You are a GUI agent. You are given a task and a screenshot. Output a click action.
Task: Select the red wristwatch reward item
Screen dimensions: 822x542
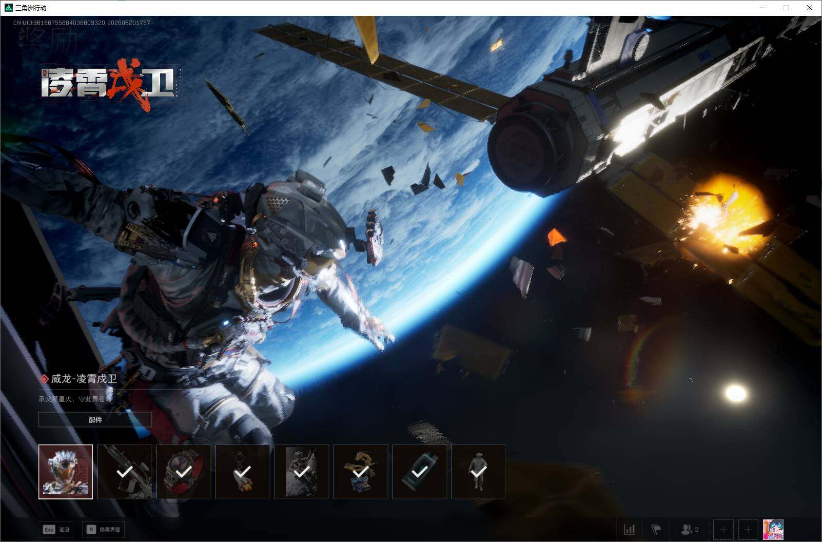tap(184, 472)
